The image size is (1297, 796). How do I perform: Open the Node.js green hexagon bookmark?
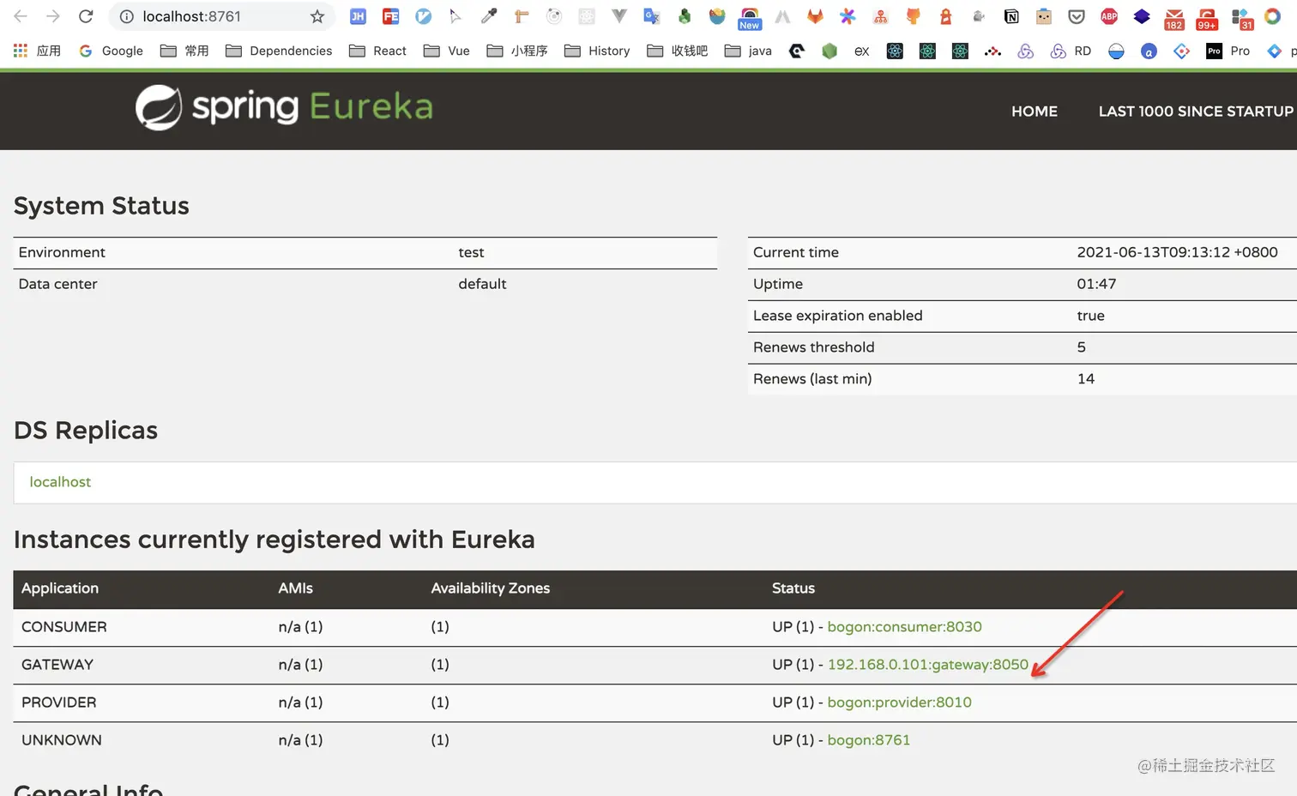tap(829, 51)
